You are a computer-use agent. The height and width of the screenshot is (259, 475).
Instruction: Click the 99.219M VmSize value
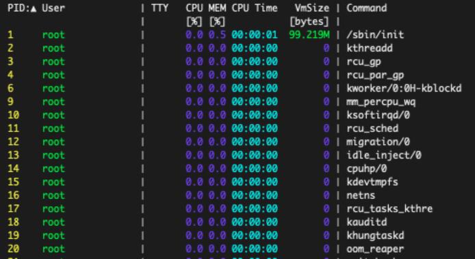tap(309, 35)
